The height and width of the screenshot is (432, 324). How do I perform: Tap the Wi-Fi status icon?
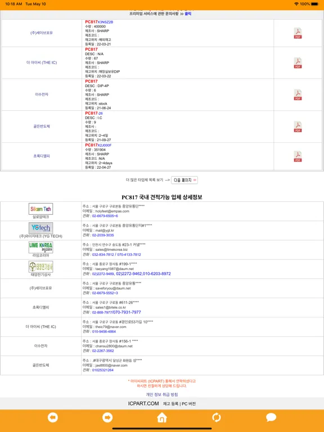(x=296, y=4)
